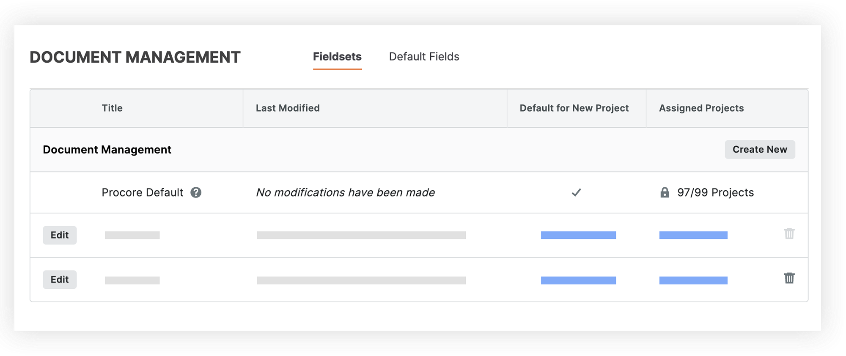Delete the last fieldset using trash icon
846x356 pixels.
(x=789, y=278)
